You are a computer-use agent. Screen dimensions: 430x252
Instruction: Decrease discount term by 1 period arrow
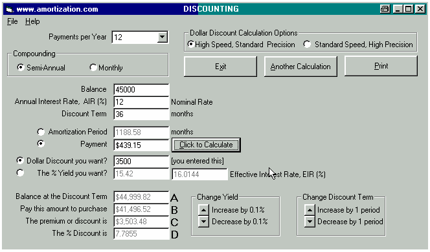[310, 222]
